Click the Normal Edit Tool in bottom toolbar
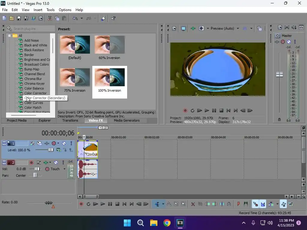 [157, 204]
